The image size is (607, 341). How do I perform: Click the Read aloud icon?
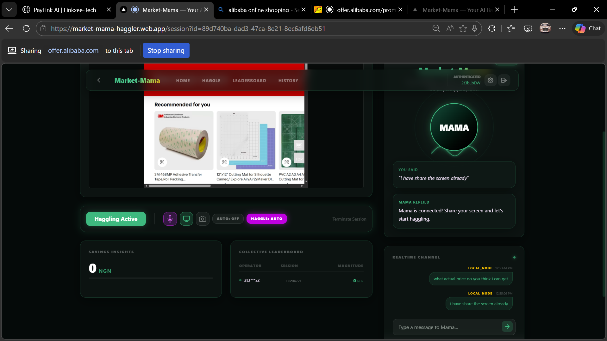450,28
